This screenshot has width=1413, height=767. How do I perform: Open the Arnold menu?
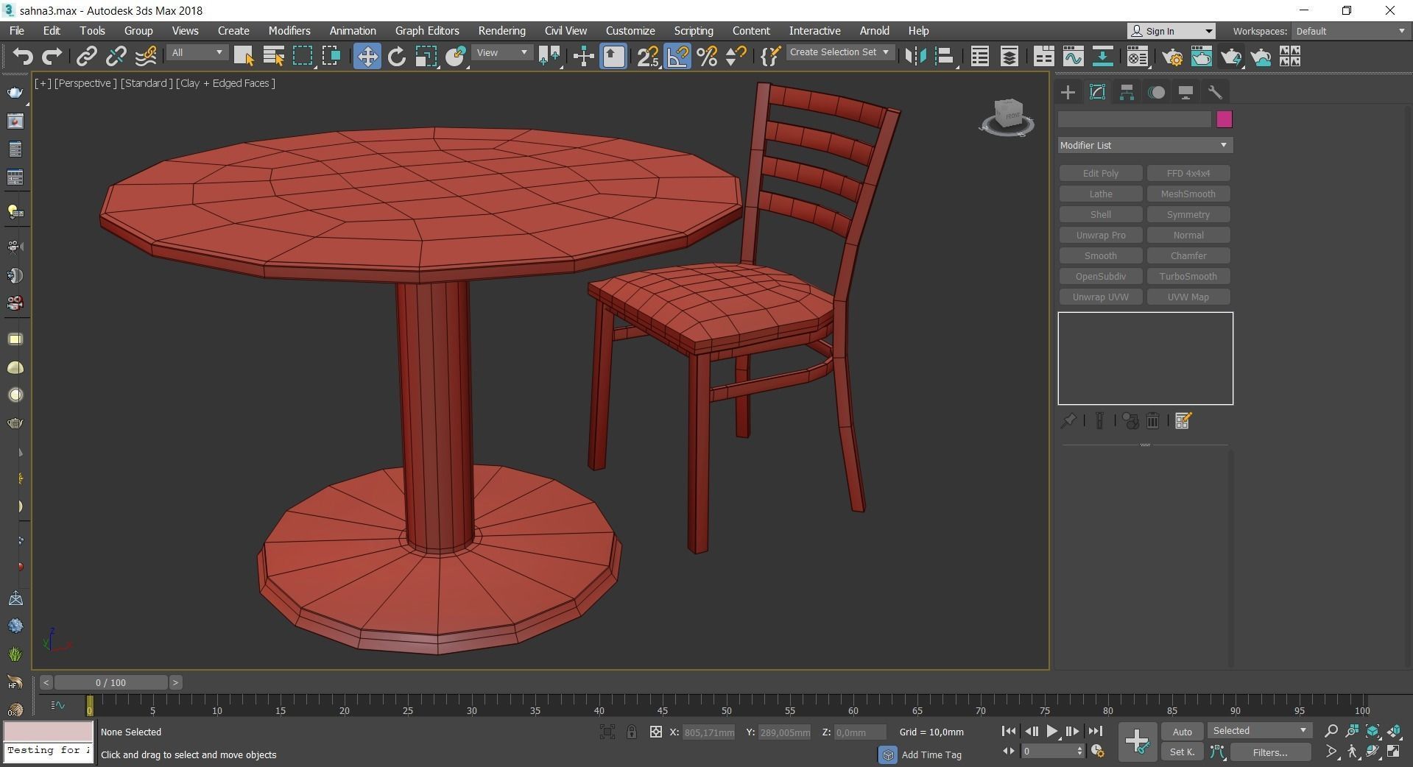[x=874, y=31]
